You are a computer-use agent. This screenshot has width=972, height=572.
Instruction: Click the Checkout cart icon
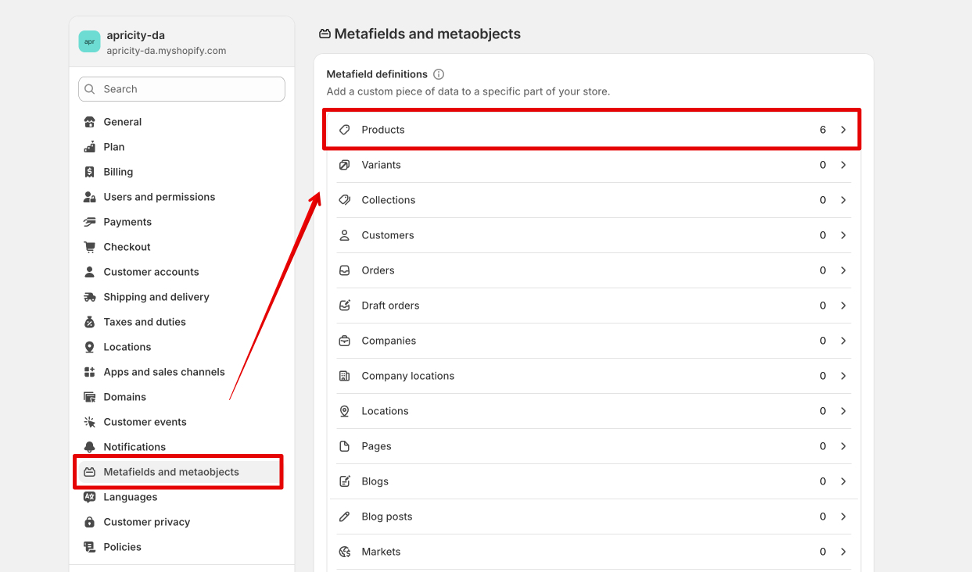pos(90,247)
